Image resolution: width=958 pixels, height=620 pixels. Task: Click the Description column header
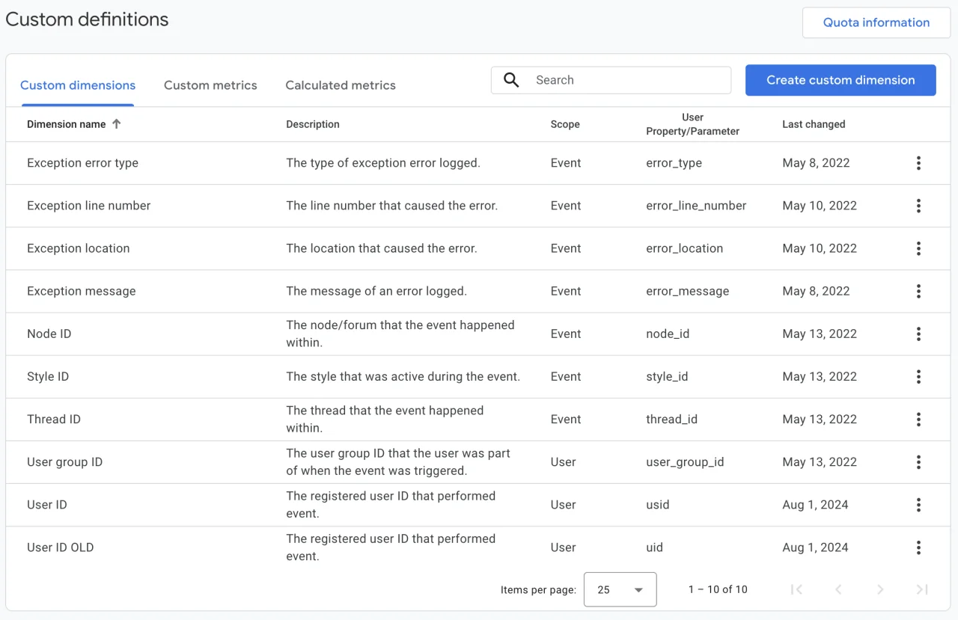[x=313, y=124]
